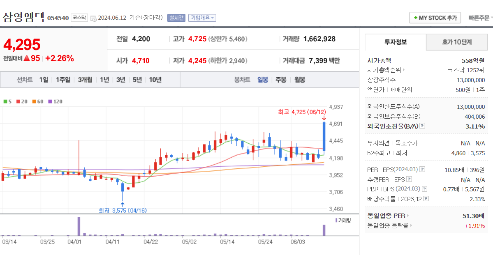Click the 상한가 5,460 text
Screen dimensions: 493x255
point(228,39)
